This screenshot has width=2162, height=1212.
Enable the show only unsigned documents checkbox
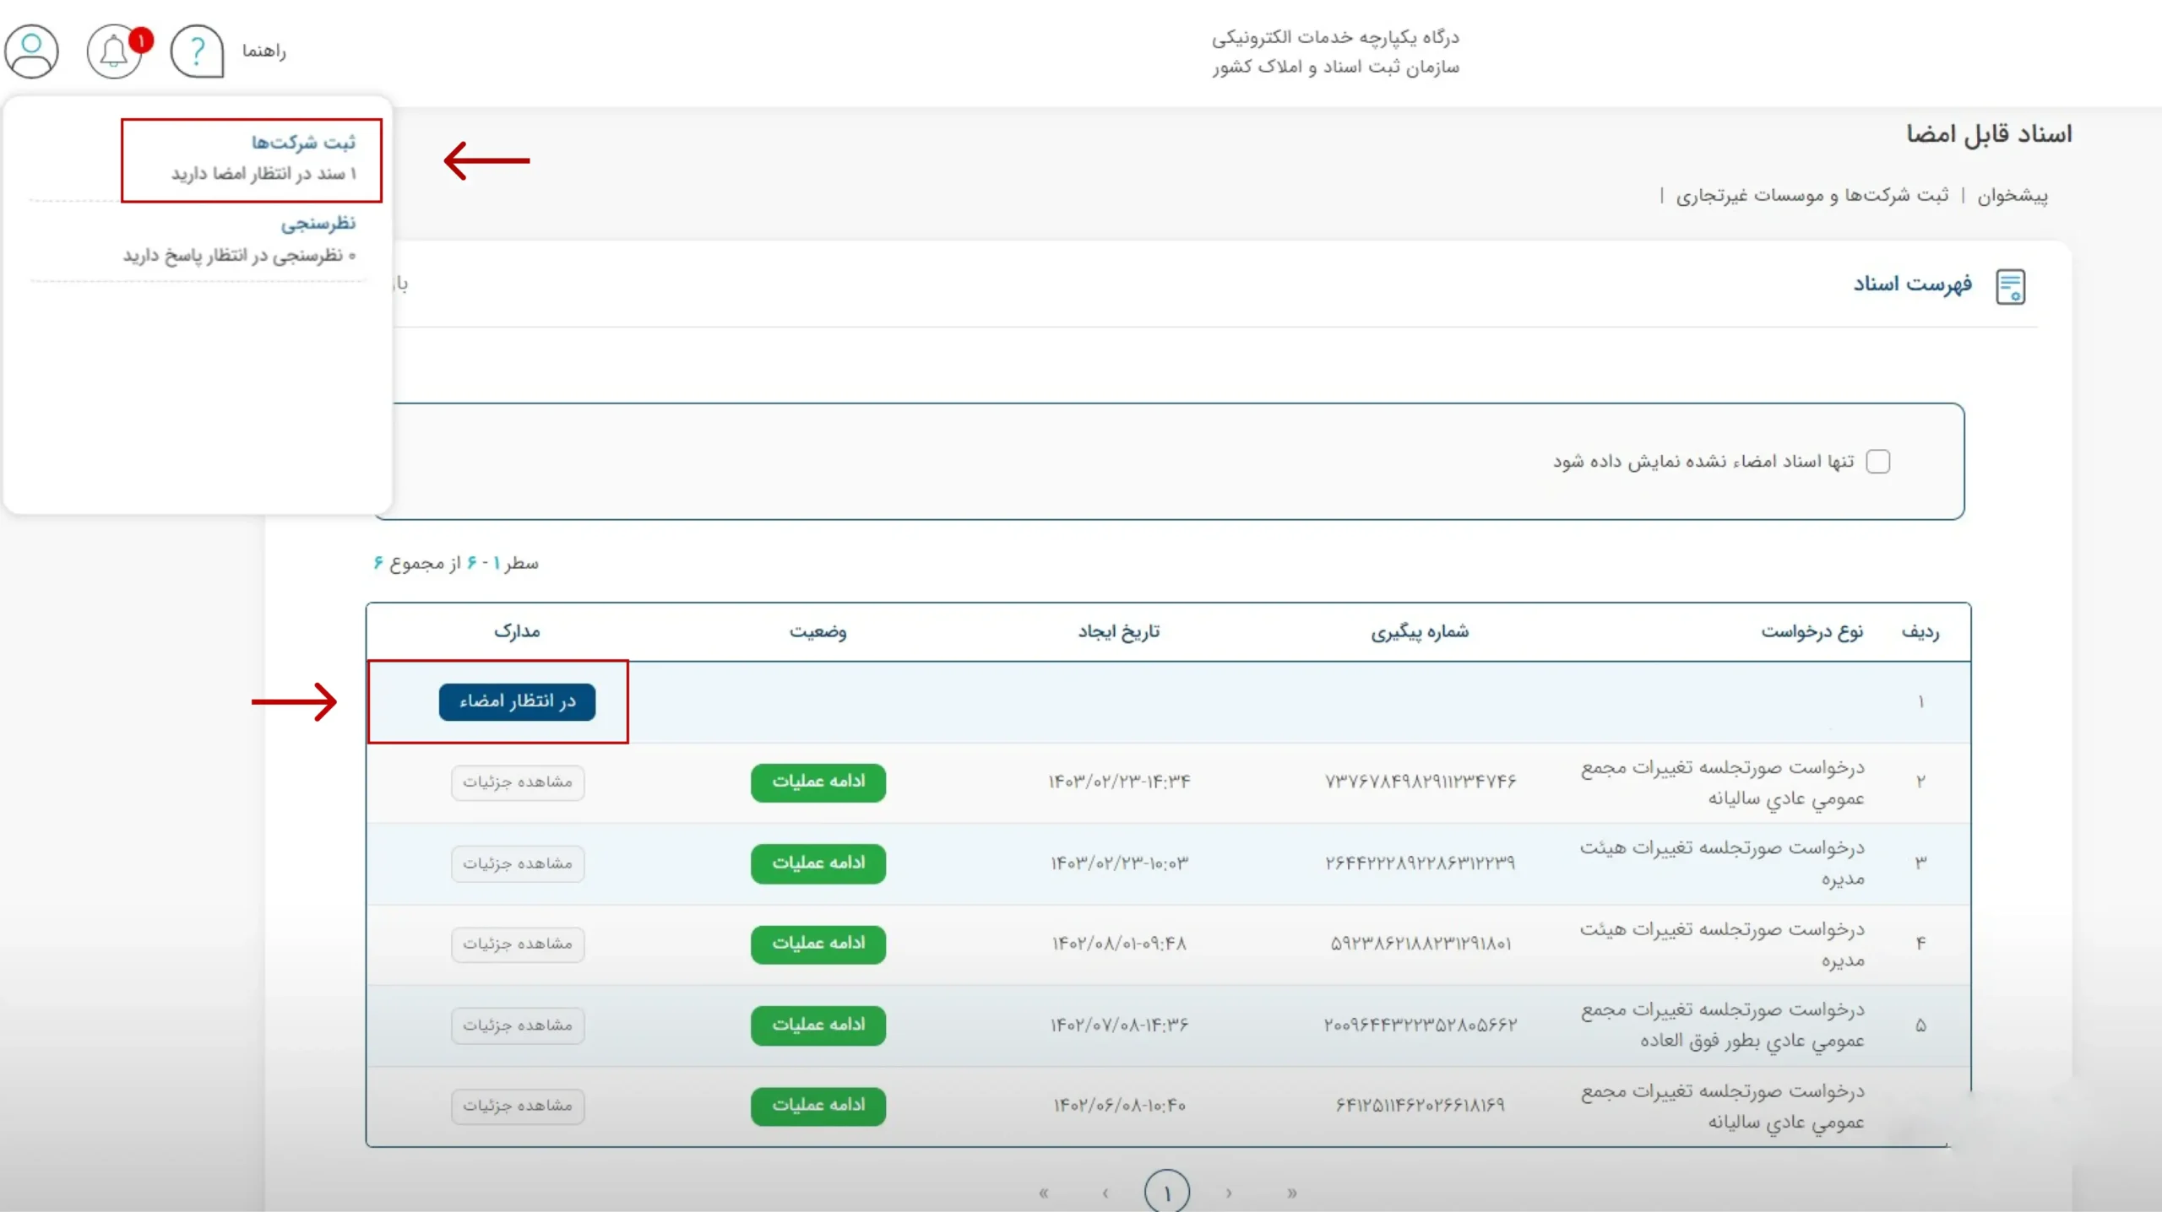click(x=1877, y=462)
